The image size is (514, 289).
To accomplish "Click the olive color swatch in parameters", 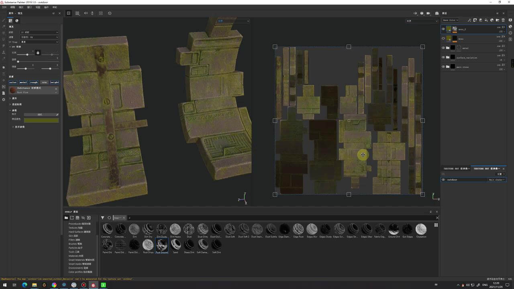I will tap(41, 120).
